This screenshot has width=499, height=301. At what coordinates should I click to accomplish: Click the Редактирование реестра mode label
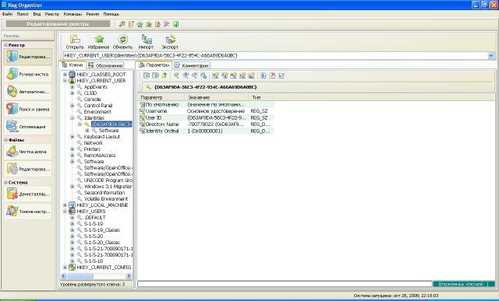(58, 24)
